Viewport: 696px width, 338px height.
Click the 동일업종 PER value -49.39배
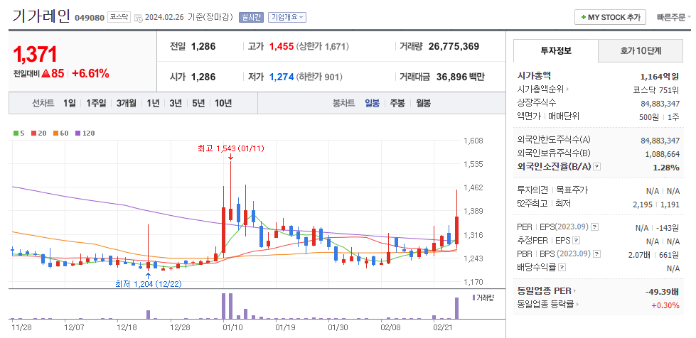coord(663,292)
